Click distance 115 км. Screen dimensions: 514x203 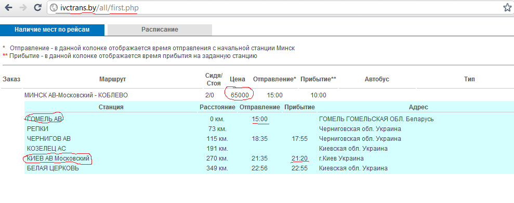click(x=218, y=139)
